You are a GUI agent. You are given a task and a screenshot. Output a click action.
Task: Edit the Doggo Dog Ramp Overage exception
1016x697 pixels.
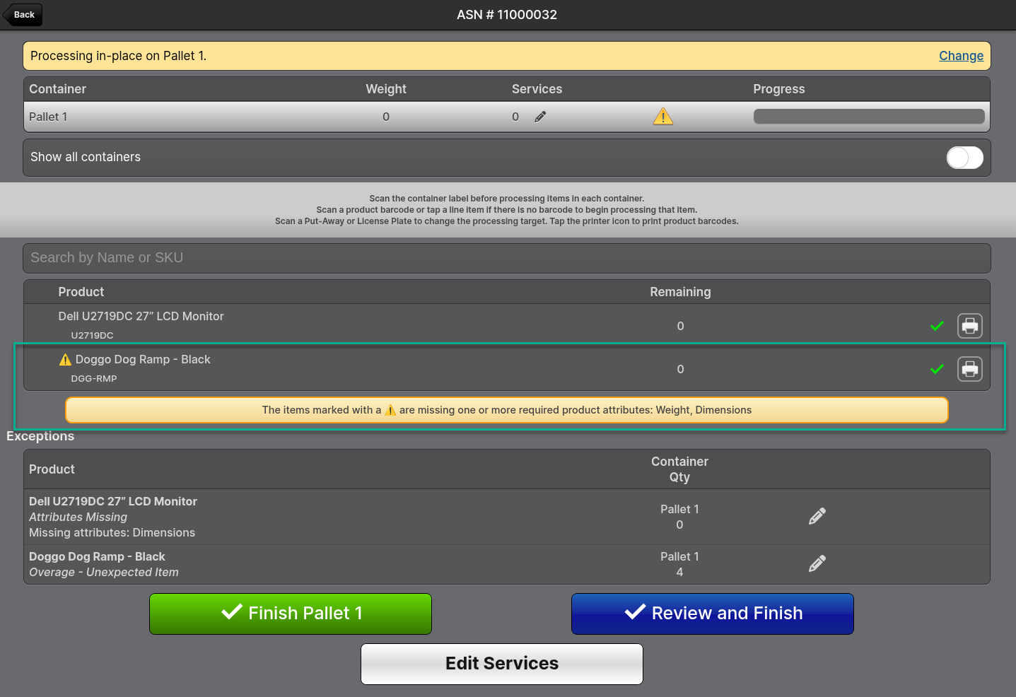(x=817, y=564)
